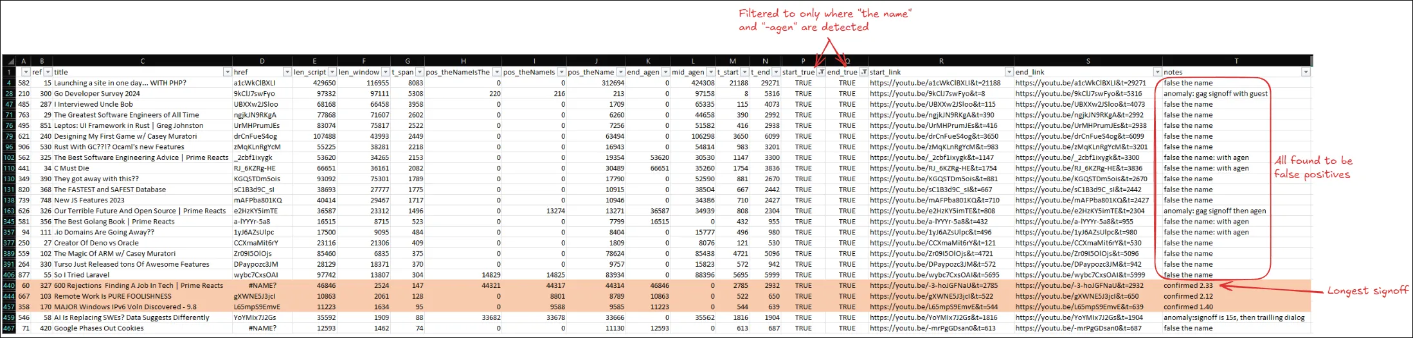The width and height of the screenshot is (1413, 338).
Task: Select column C header
Action: 142,61
